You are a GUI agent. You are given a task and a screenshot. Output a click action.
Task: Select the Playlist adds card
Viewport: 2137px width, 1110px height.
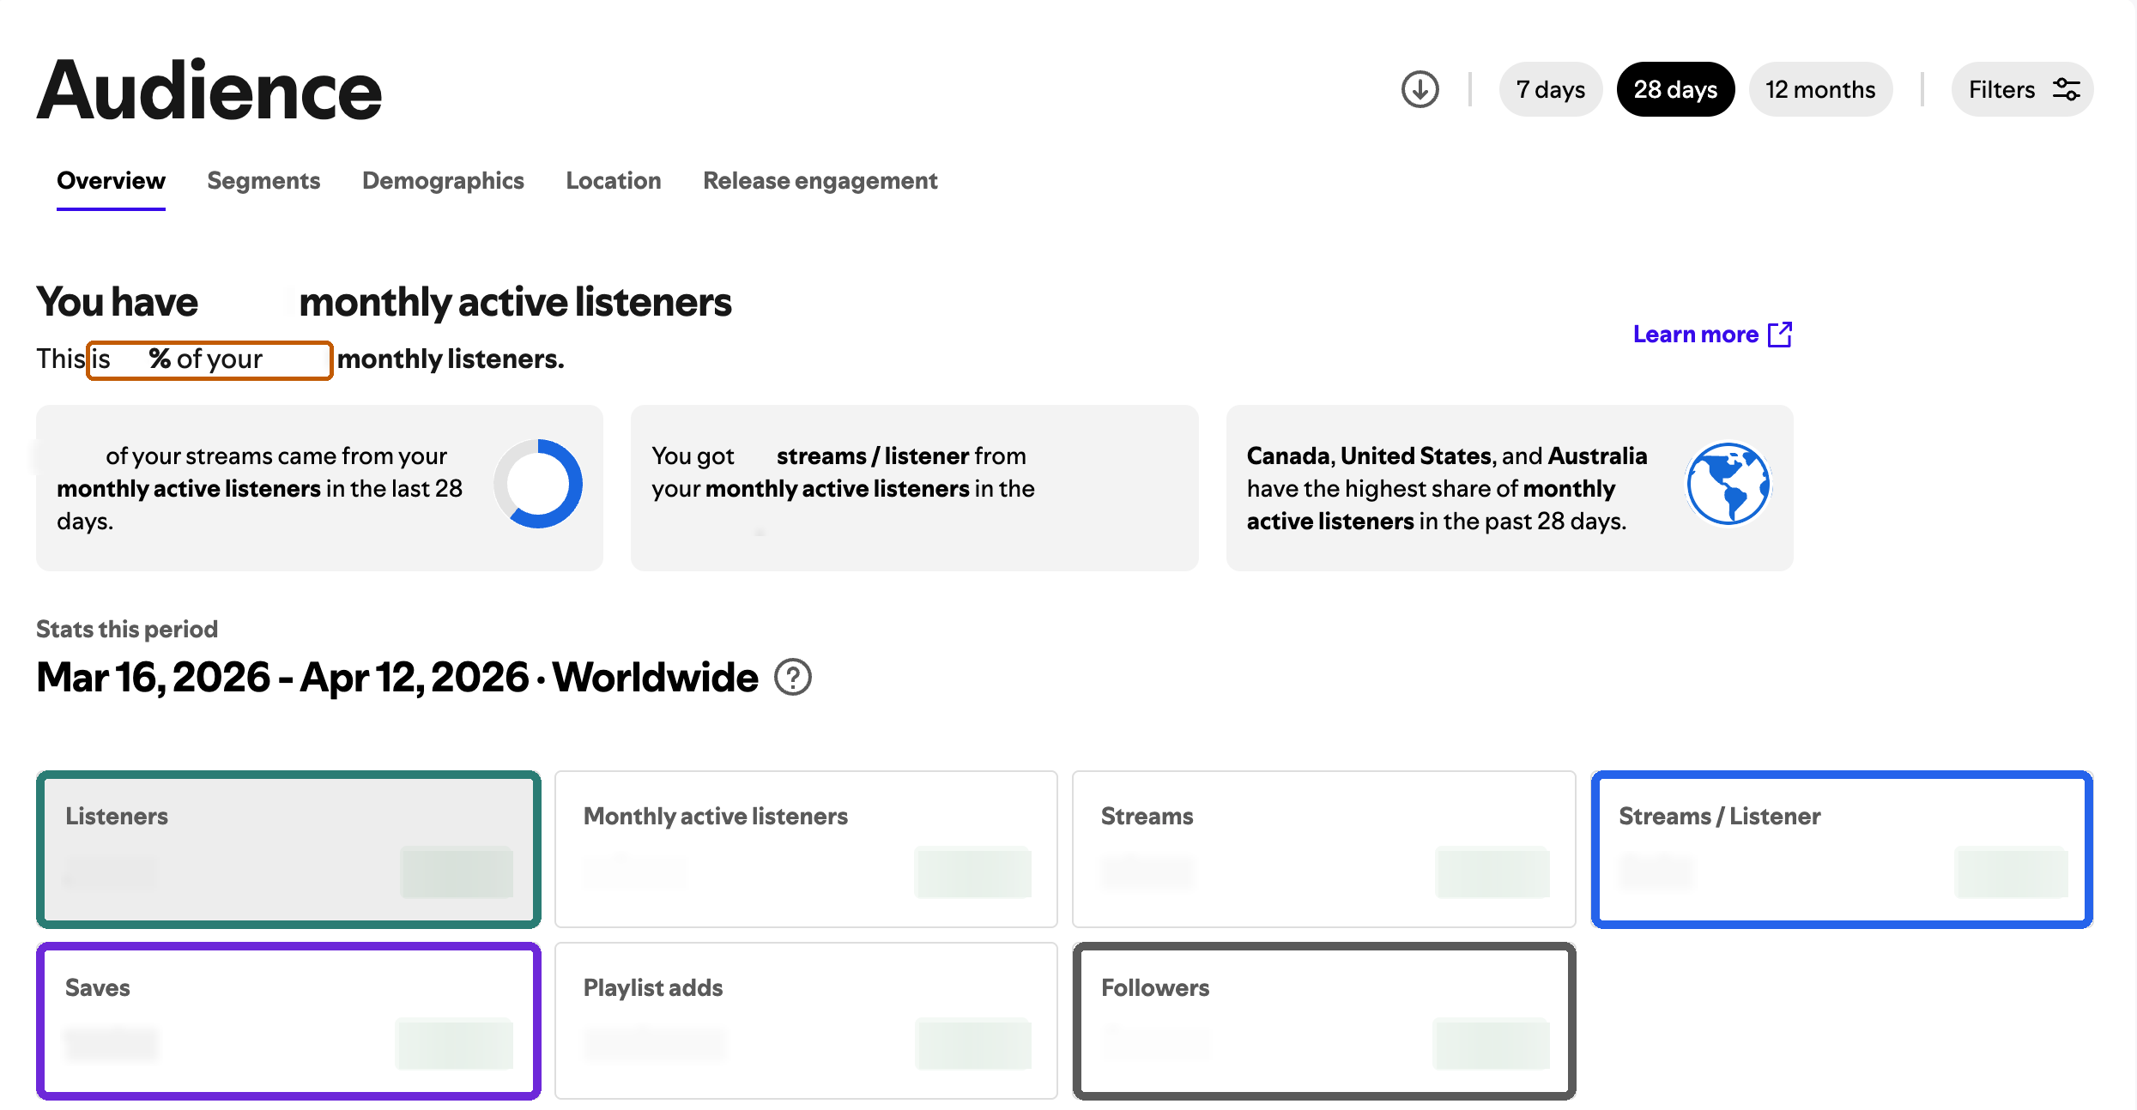[x=806, y=1021]
